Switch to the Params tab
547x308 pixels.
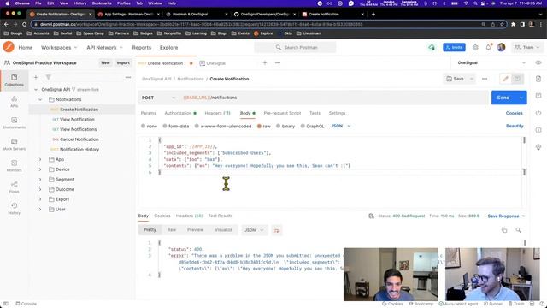click(148, 113)
